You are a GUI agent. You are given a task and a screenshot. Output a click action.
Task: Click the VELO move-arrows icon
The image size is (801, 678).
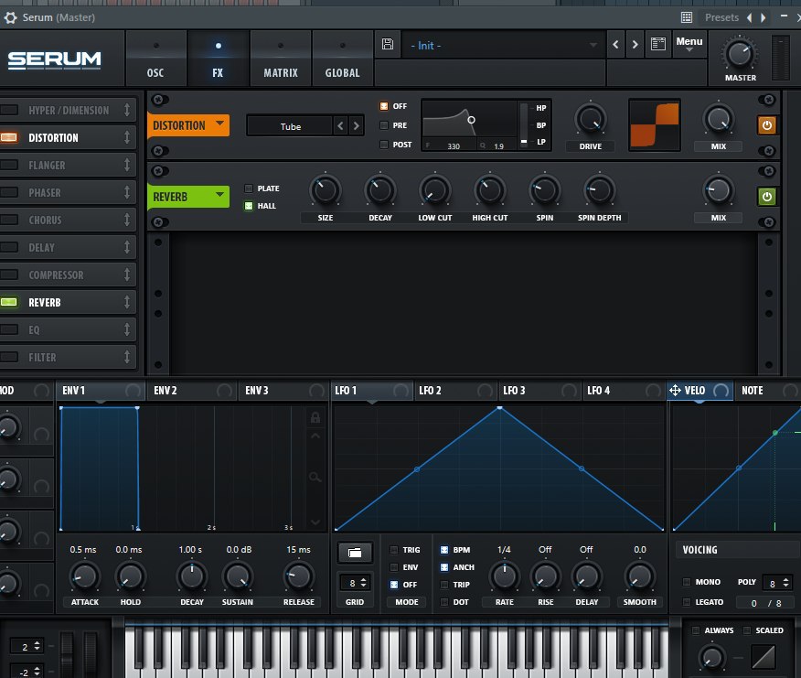coord(675,391)
